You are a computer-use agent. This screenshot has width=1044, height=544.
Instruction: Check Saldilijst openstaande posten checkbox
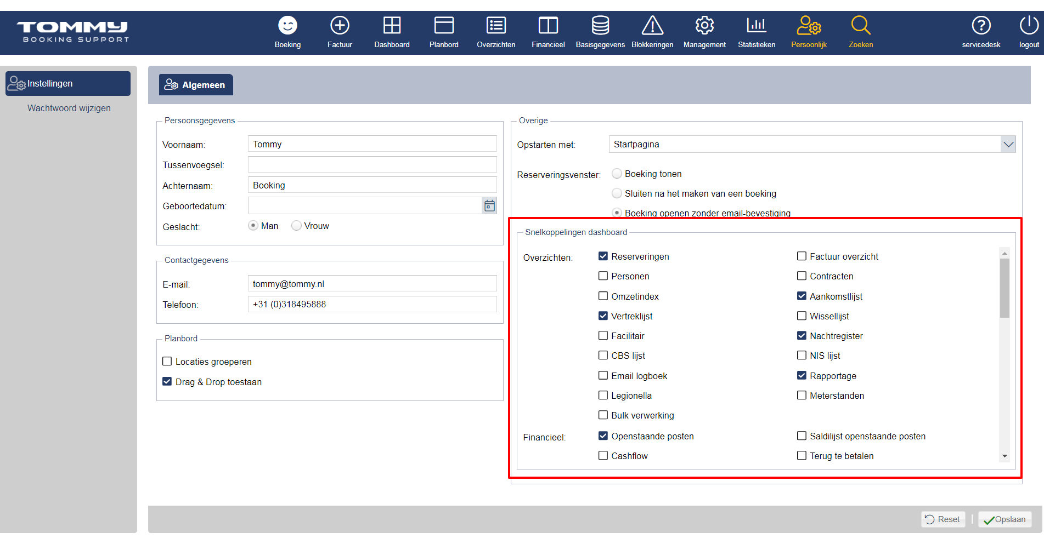[x=802, y=436]
